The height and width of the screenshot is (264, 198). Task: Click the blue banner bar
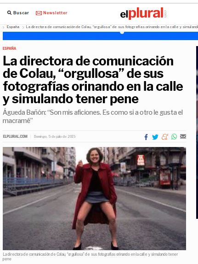tap(100, 36)
